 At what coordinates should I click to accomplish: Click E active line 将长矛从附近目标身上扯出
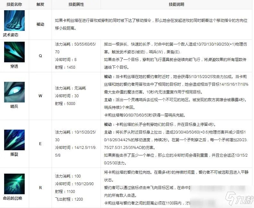(176, 140)
